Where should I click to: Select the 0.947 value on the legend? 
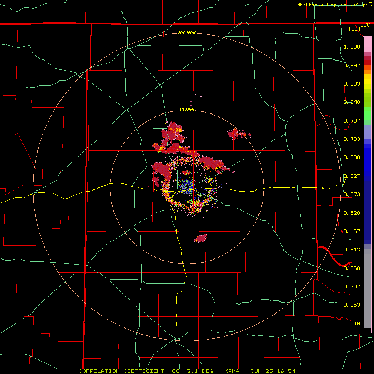click(x=352, y=65)
